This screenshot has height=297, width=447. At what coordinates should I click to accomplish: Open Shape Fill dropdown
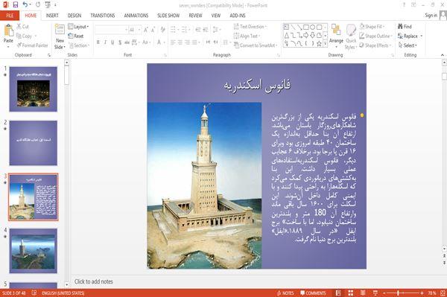point(372,27)
